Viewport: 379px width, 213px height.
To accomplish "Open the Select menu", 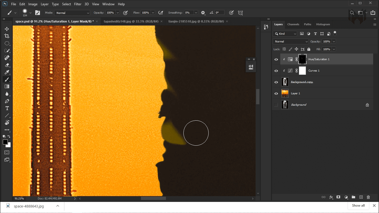I will point(67,4).
